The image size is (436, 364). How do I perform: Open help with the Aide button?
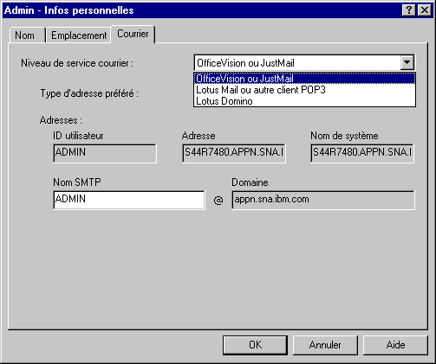pos(395,345)
